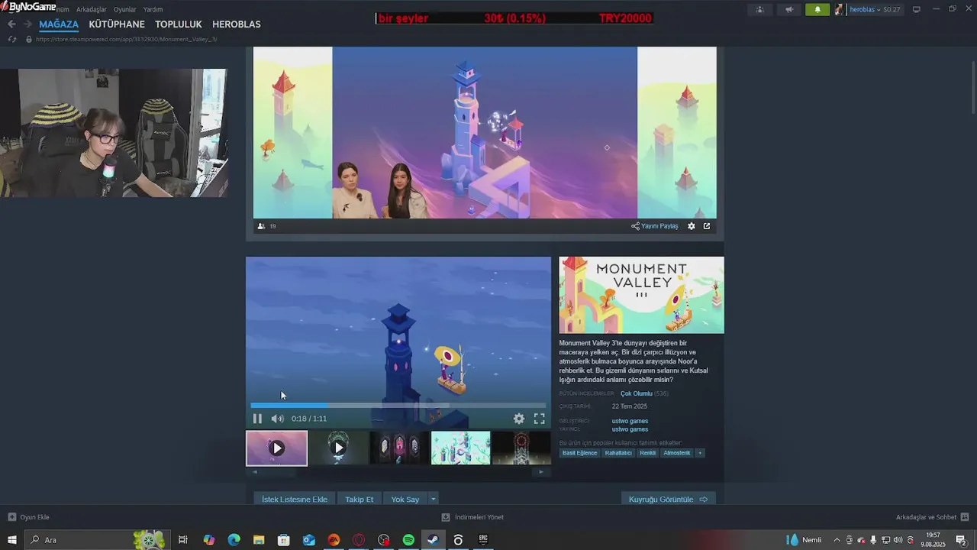This screenshot has height=550, width=977.
Task: Open Task View on taskbar
Action: point(183,540)
